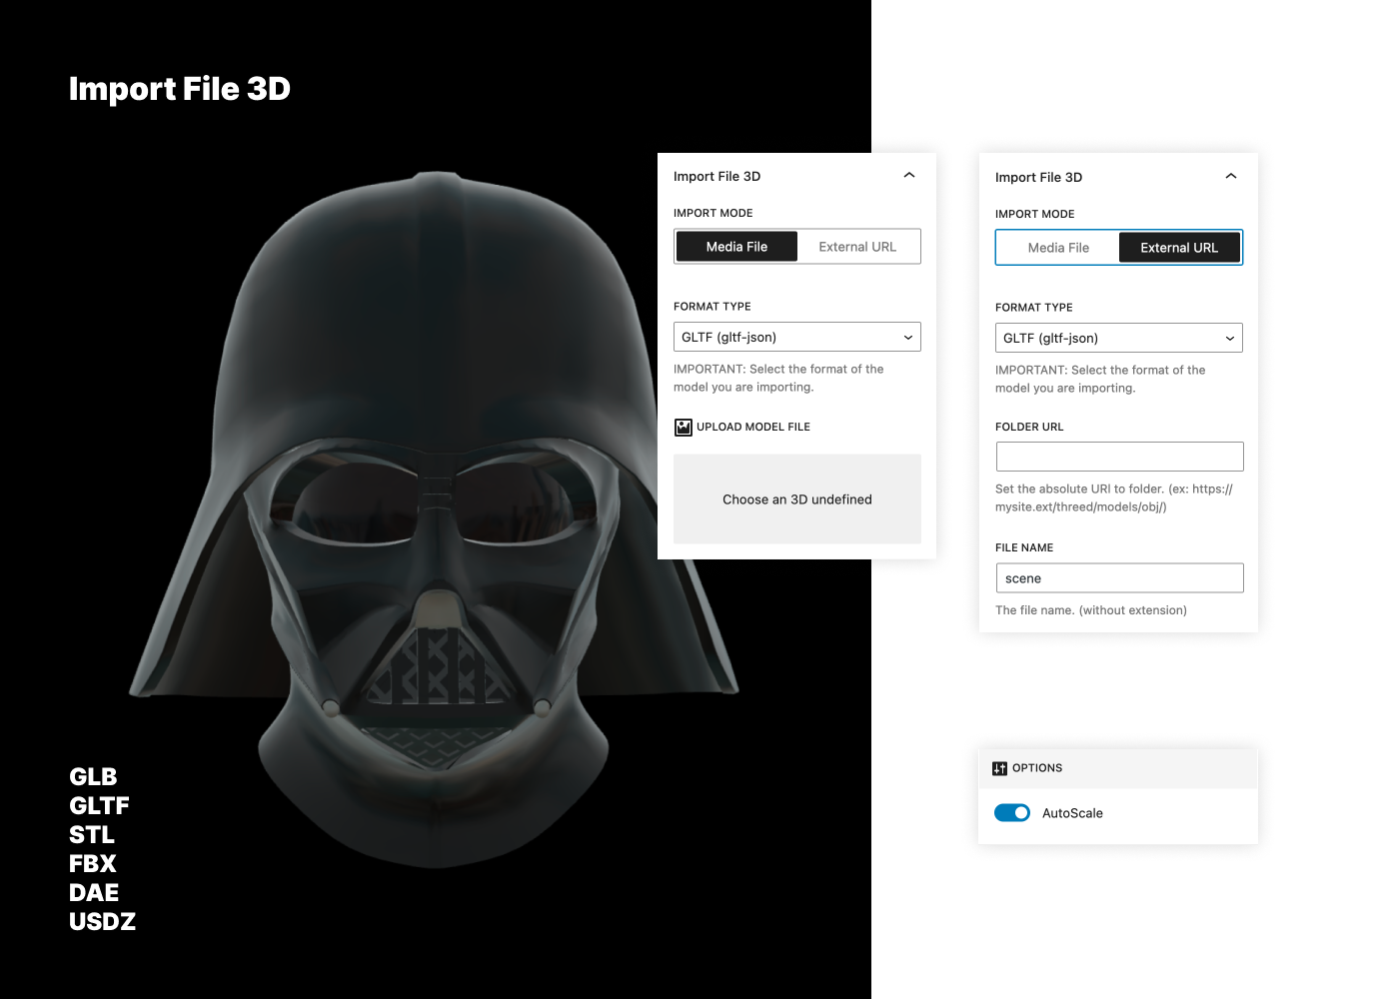Image resolution: width=1399 pixels, height=999 pixels.
Task: Disable the AutoScale toggle
Action: [1011, 812]
